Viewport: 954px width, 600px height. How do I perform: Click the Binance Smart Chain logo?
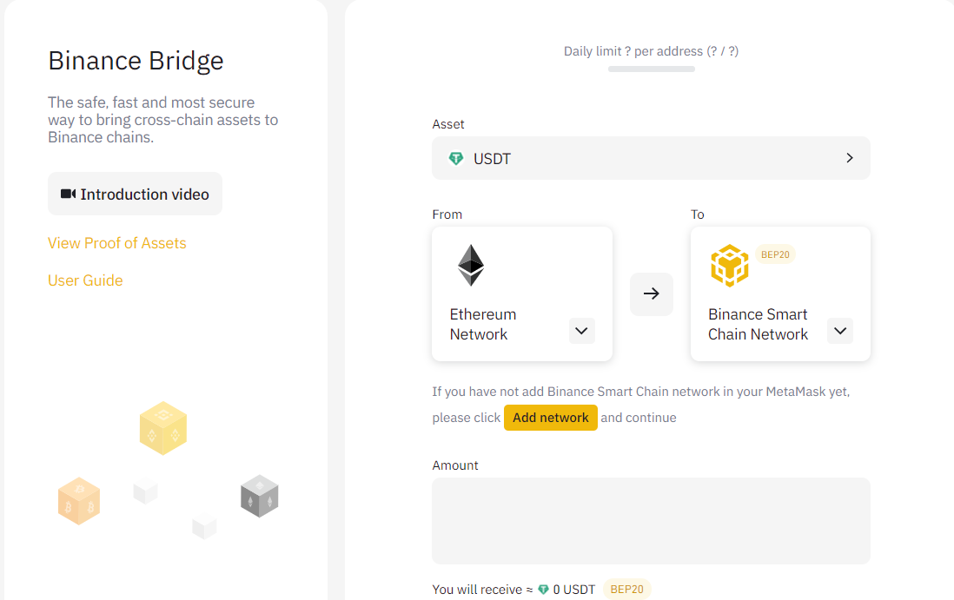pyautogui.click(x=729, y=266)
